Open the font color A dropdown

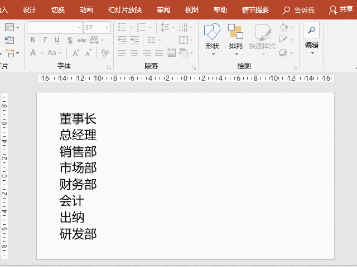(x=42, y=53)
